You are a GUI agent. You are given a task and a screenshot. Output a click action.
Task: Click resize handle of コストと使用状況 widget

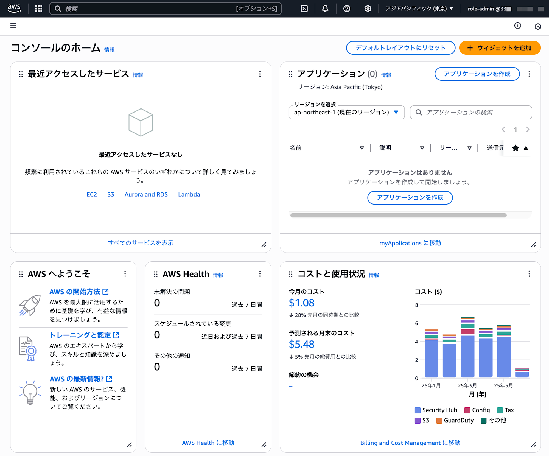click(x=533, y=444)
